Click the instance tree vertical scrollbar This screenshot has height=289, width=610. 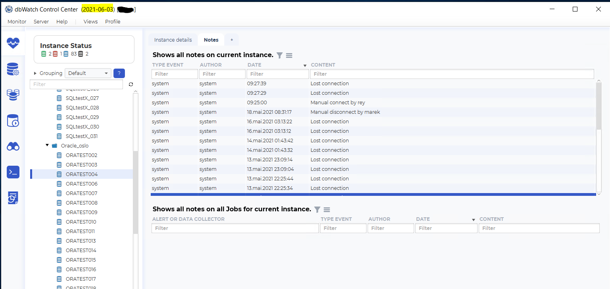tap(136, 192)
